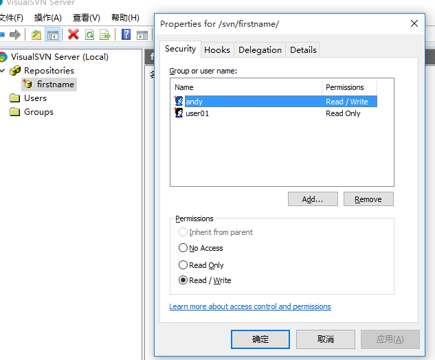Click the red X delete toolbar icon
This screenshot has height=360, width=435.
[74, 34]
